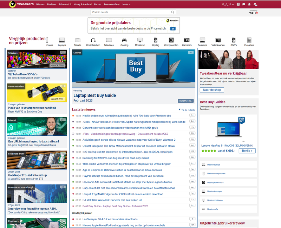Open site settings gear icon
The height and width of the screenshot is (228, 281).
pyautogui.click(x=255, y=4)
